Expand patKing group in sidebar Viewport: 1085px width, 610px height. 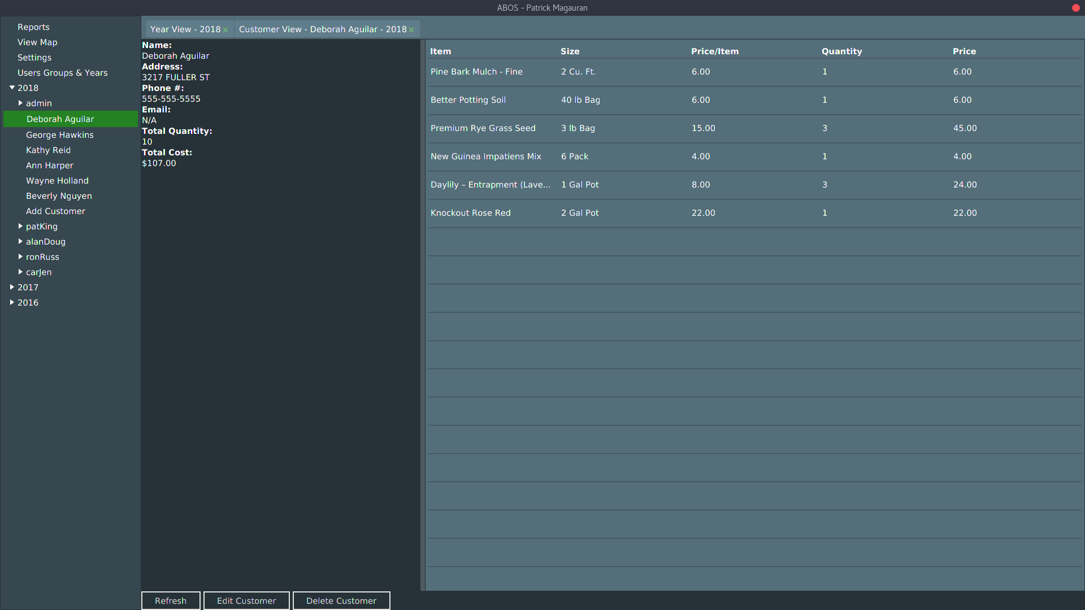click(20, 226)
